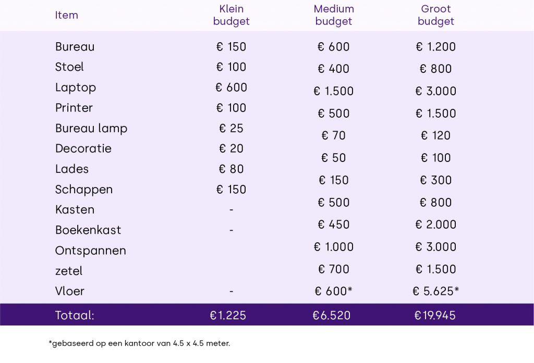Click the €19.945 Groot budget total
534x363 pixels.
[x=435, y=315]
